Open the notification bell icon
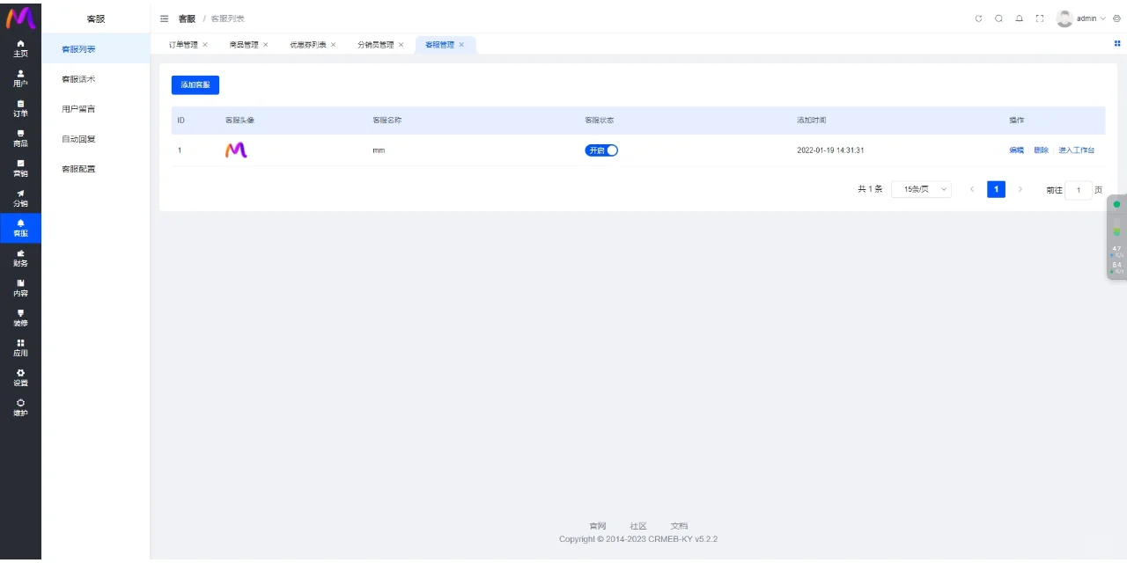1127x563 pixels. (x=1019, y=18)
